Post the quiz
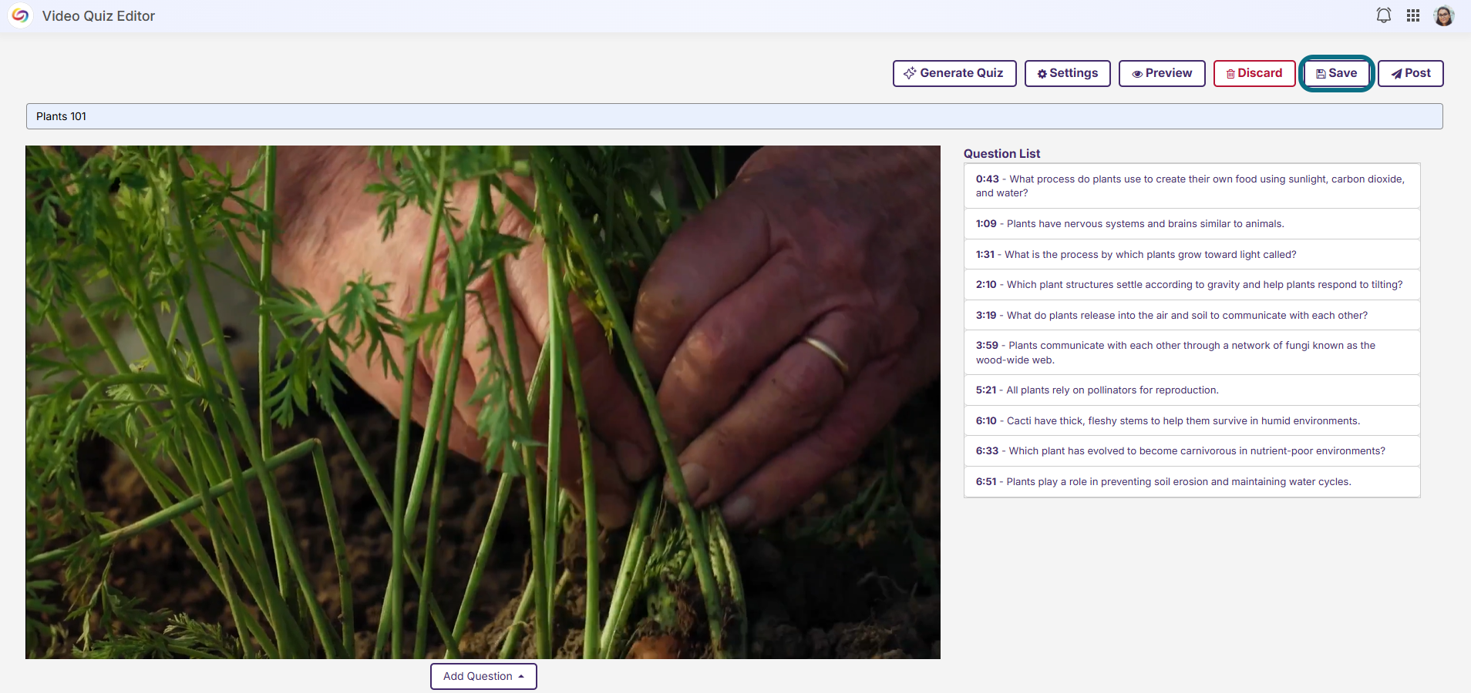 tap(1411, 73)
